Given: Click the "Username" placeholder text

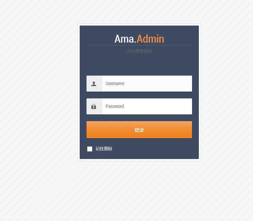Looking at the screenshot, I should [115, 83].
